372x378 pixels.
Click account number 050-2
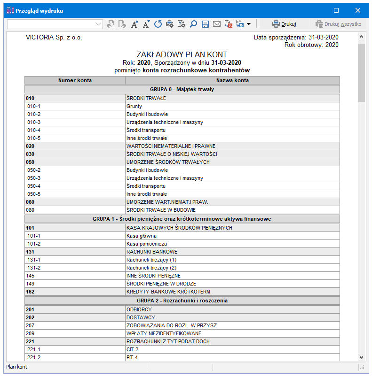tap(34, 170)
